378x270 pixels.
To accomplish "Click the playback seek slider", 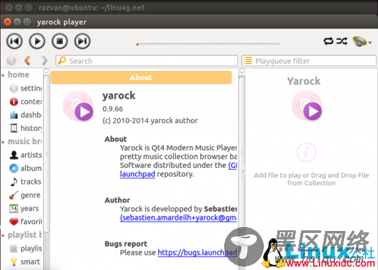I will tap(208, 44).
